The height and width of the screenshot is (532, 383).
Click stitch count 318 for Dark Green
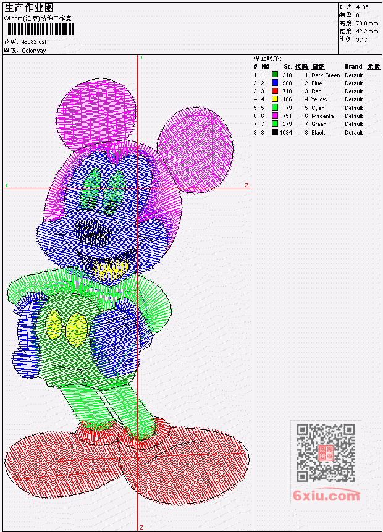tap(287, 75)
